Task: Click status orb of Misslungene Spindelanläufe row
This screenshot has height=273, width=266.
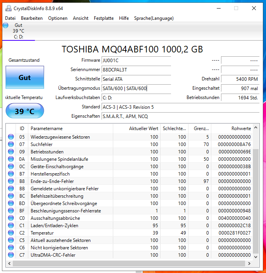Action: pos(11,159)
